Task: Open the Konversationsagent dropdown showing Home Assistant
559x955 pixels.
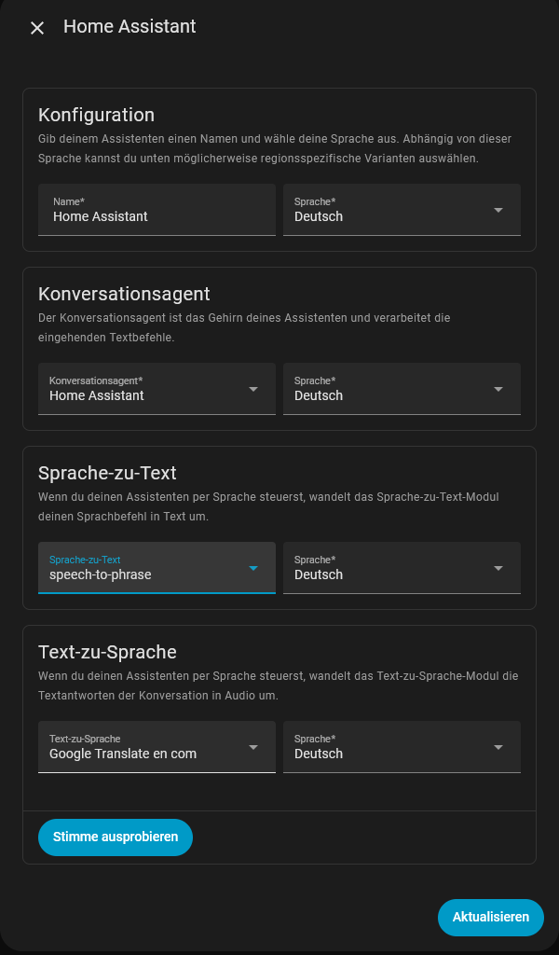Action: (157, 389)
